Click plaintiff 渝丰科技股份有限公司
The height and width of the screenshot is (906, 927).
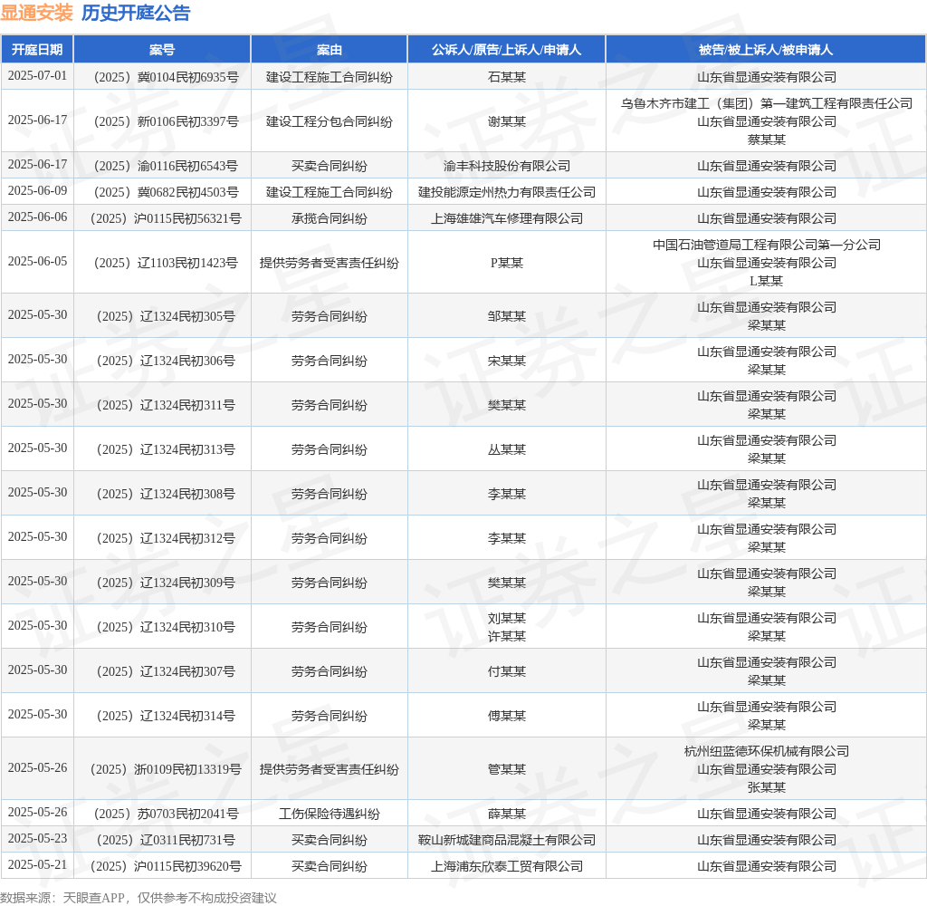[507, 166]
